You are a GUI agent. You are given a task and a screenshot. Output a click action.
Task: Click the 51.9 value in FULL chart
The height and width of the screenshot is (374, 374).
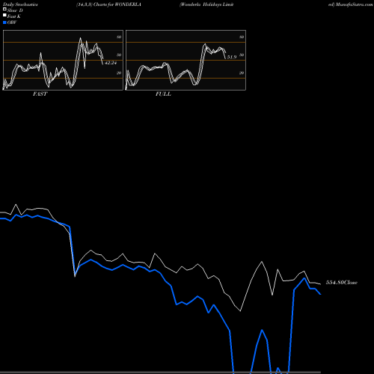click(x=232, y=57)
